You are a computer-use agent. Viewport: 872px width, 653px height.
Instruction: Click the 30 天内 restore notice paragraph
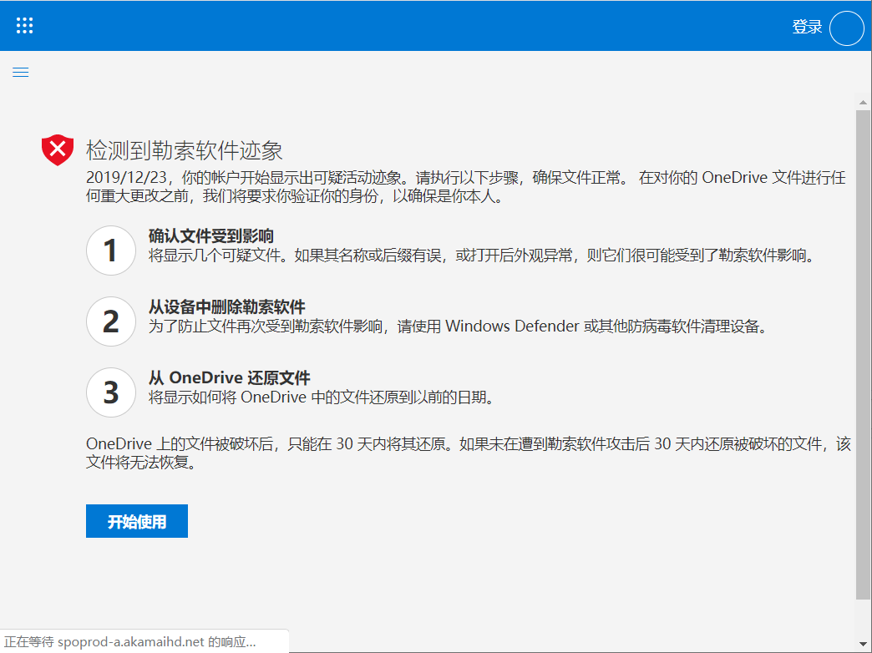pyautogui.click(x=469, y=453)
